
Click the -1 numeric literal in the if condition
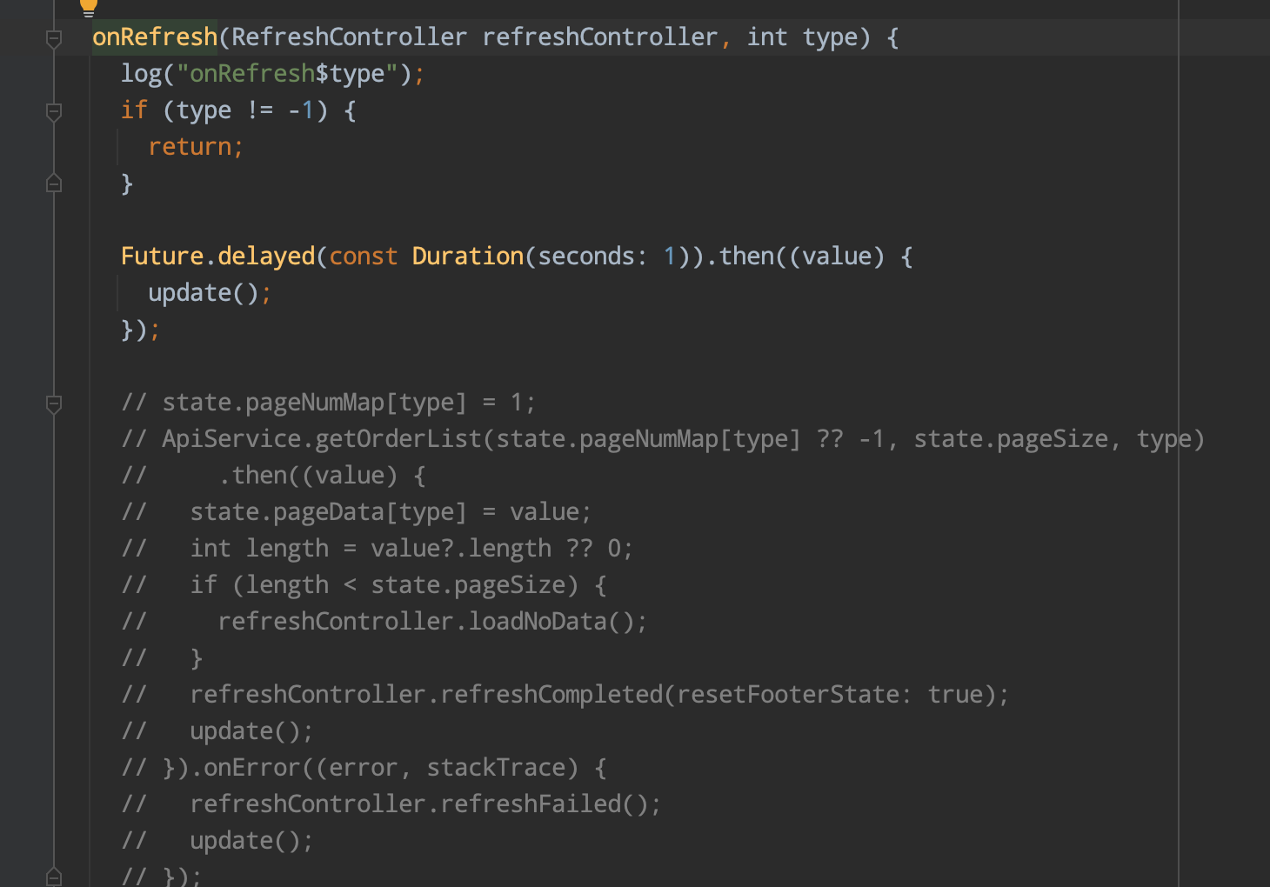tap(299, 110)
